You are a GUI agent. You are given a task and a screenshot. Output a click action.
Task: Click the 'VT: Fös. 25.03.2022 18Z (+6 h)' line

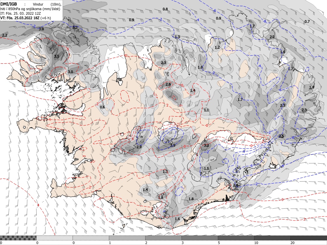point(26,18)
